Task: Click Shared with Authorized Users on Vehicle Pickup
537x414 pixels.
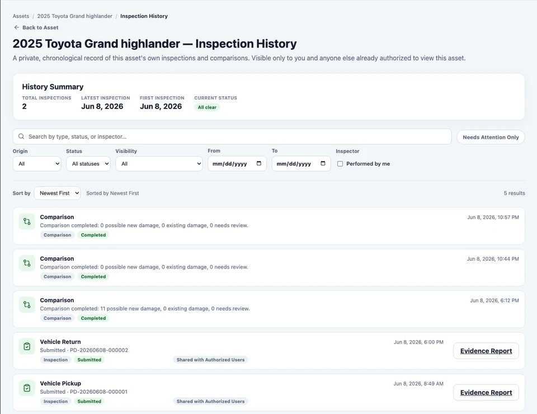Action: coord(211,401)
